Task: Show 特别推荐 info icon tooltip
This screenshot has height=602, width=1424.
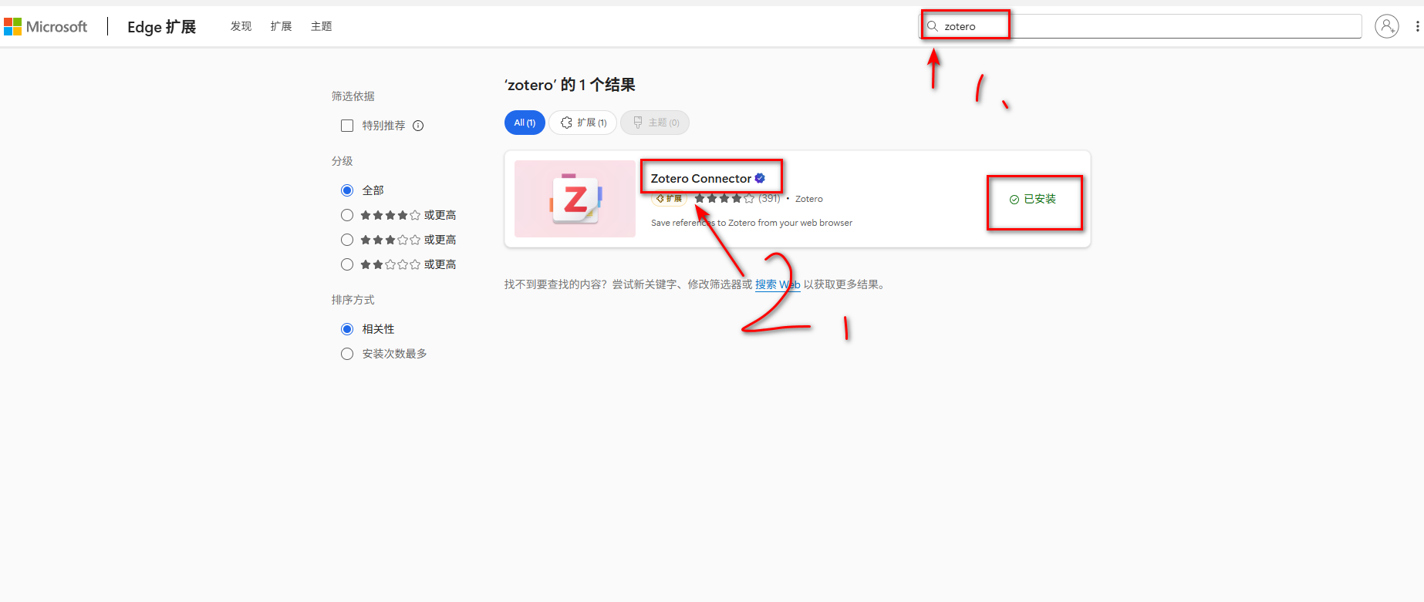Action: 418,126
